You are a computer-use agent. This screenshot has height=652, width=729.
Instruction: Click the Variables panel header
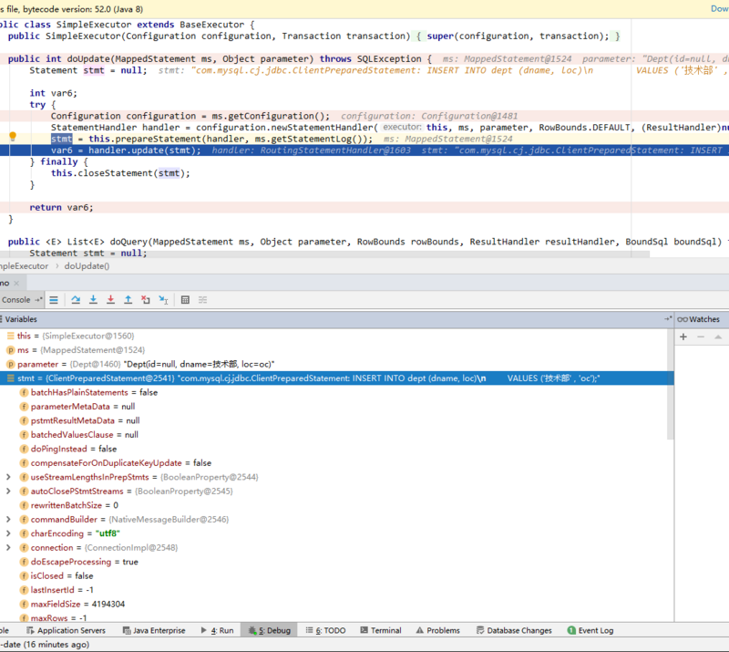tap(336, 319)
